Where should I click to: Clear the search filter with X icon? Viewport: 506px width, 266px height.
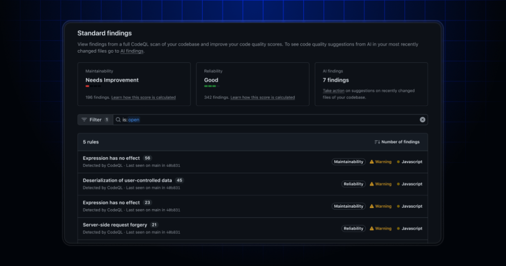point(422,120)
